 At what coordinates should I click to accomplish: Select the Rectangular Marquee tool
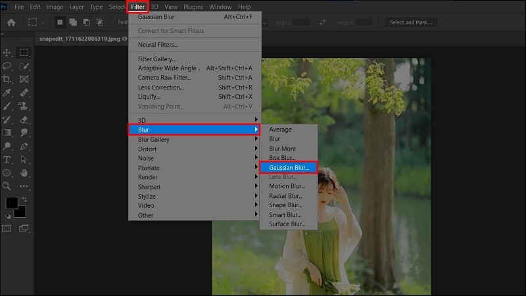[24, 53]
